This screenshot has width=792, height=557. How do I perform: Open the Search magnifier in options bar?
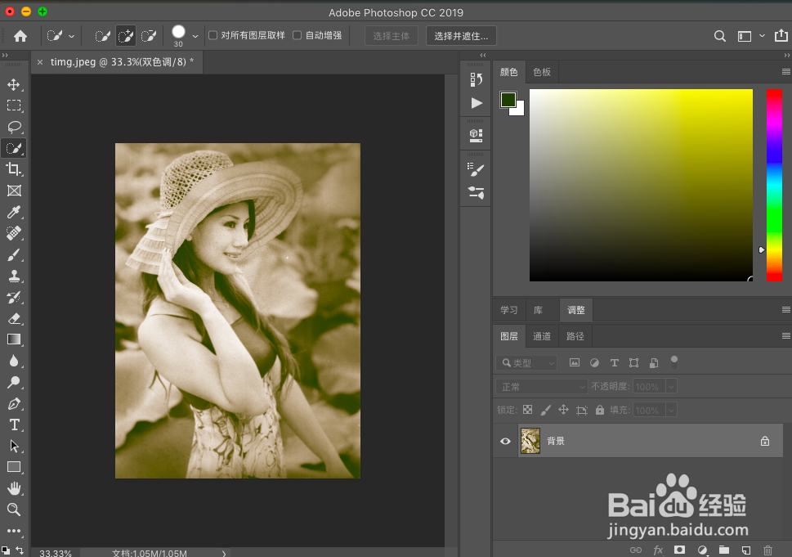click(x=720, y=36)
